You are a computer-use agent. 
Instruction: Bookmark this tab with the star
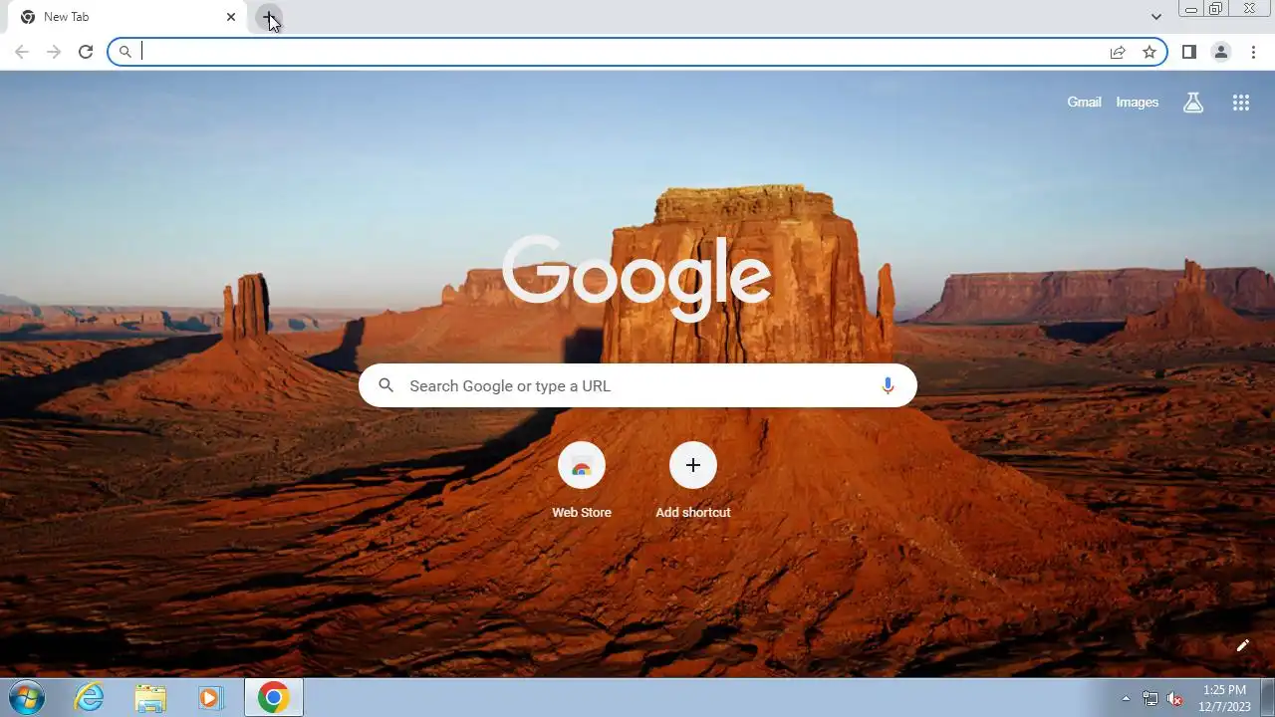1149,52
